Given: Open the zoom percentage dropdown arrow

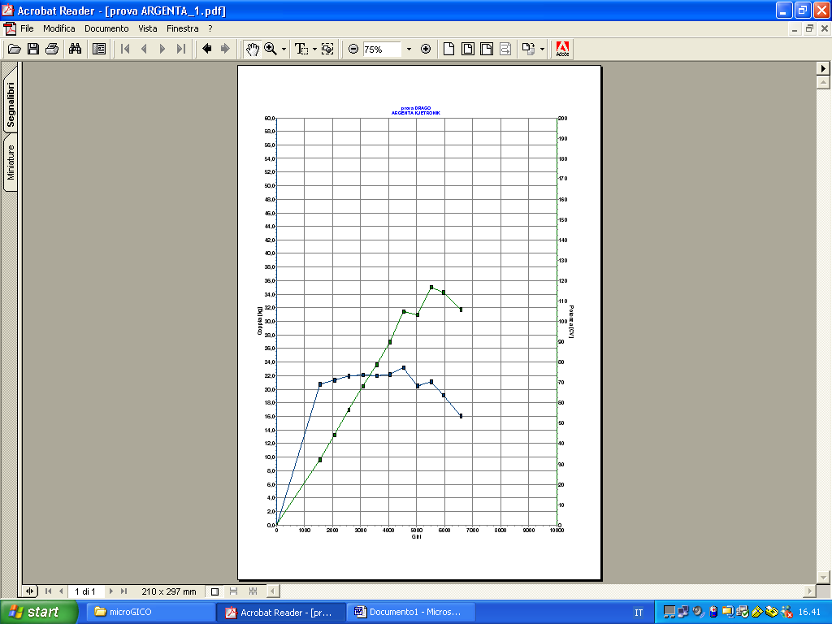Looking at the screenshot, I should (409, 49).
